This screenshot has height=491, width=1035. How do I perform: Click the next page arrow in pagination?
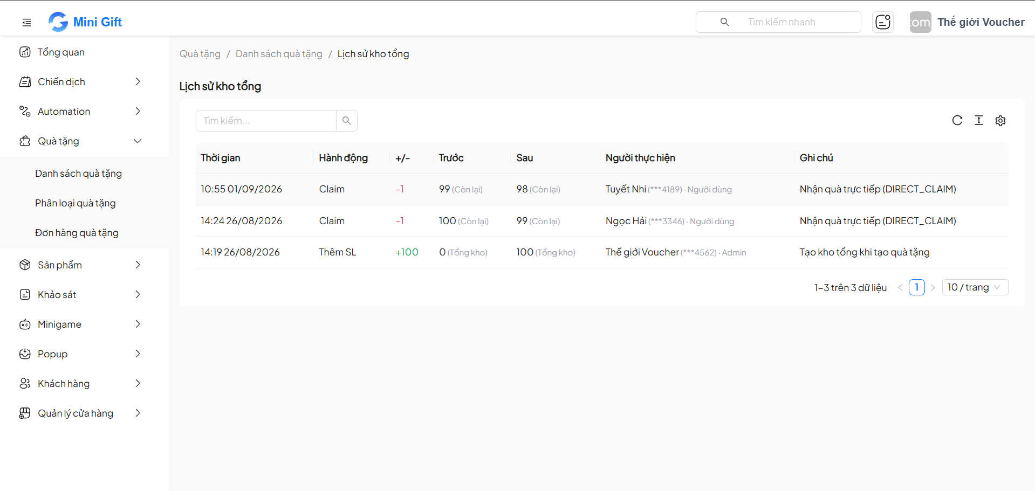[933, 287]
